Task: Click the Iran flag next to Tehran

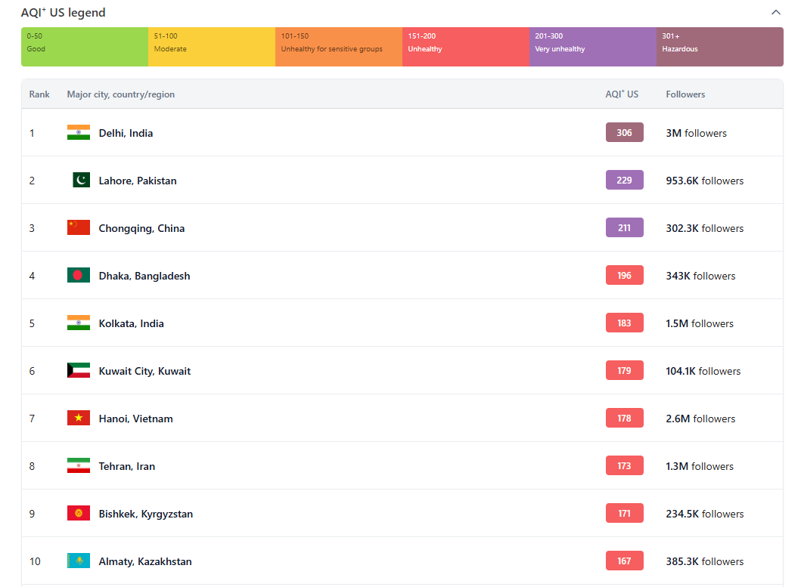Action: pos(79,466)
